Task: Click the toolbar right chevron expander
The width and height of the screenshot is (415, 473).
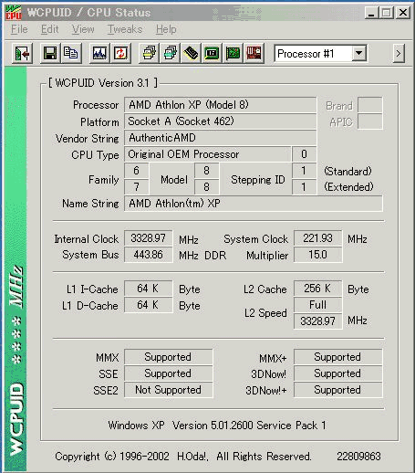Action: 399,54
